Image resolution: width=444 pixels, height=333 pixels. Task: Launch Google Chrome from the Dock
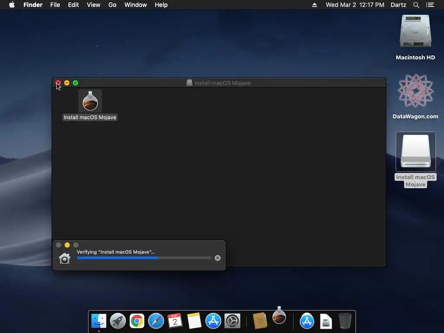click(x=137, y=321)
